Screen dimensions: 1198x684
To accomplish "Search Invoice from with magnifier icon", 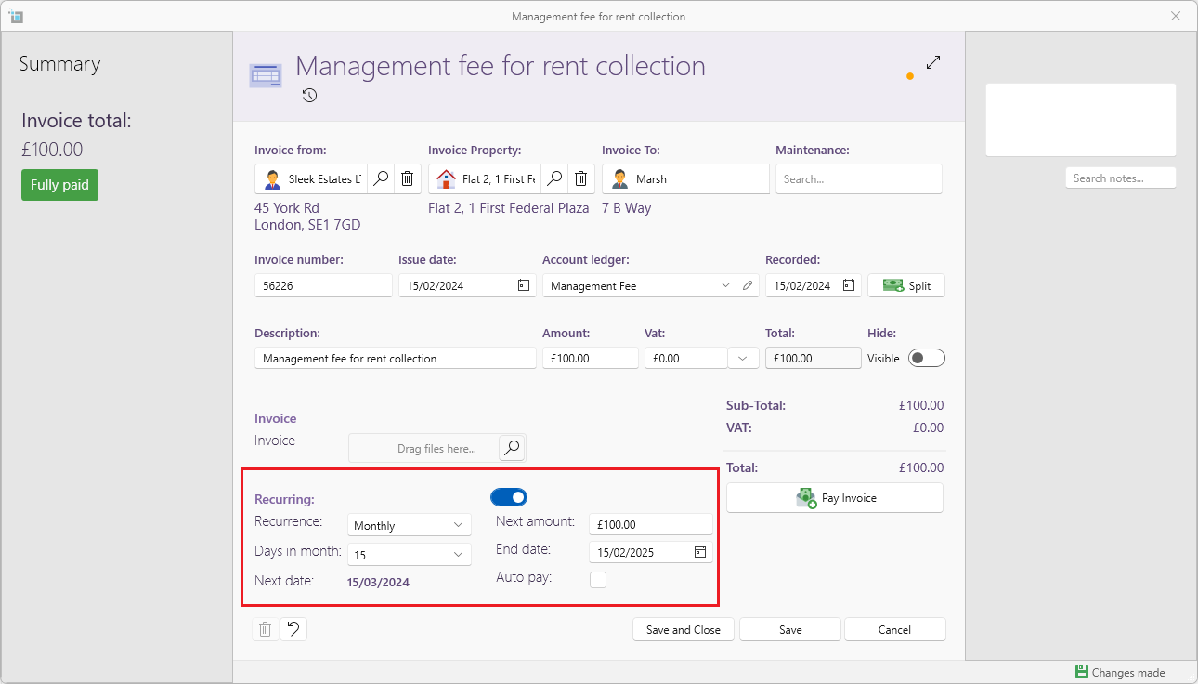I will (381, 178).
